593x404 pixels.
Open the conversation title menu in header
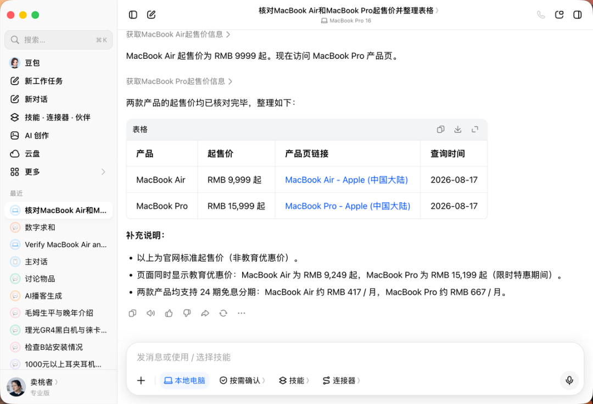348,10
